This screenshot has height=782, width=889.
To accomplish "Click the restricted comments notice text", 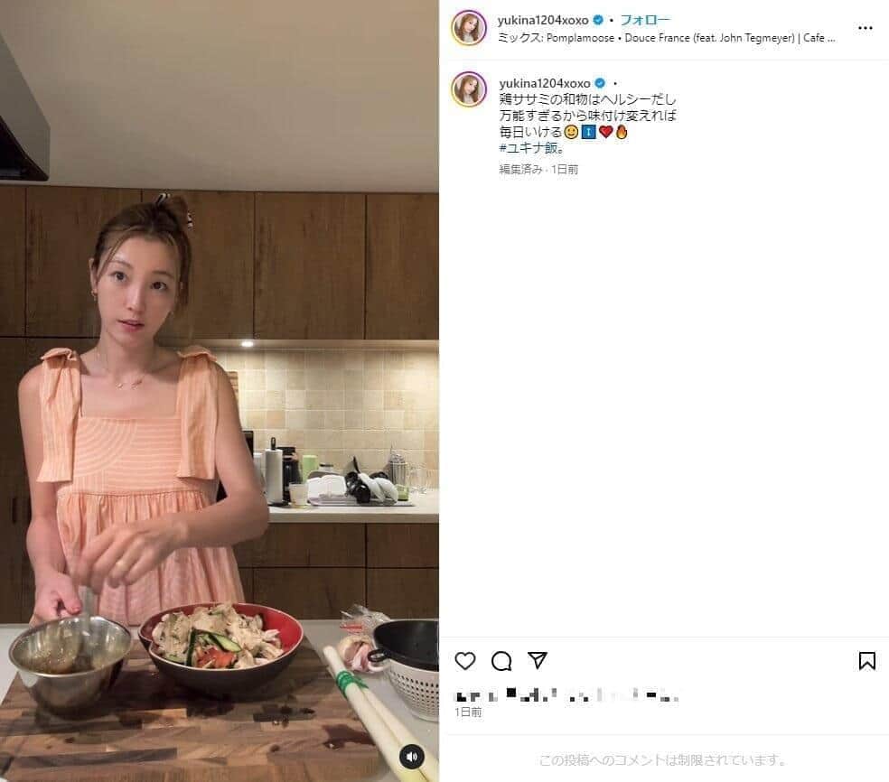I will (661, 760).
